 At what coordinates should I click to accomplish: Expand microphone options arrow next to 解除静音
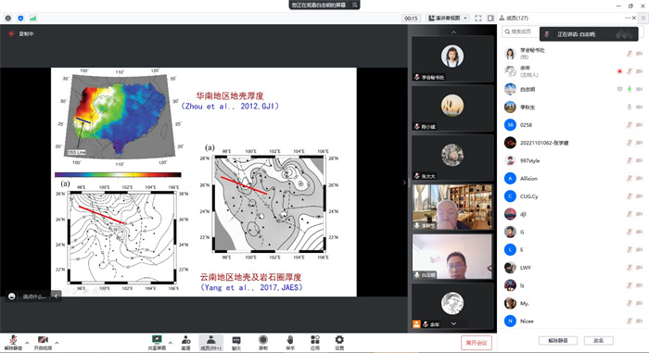[x=27, y=343]
